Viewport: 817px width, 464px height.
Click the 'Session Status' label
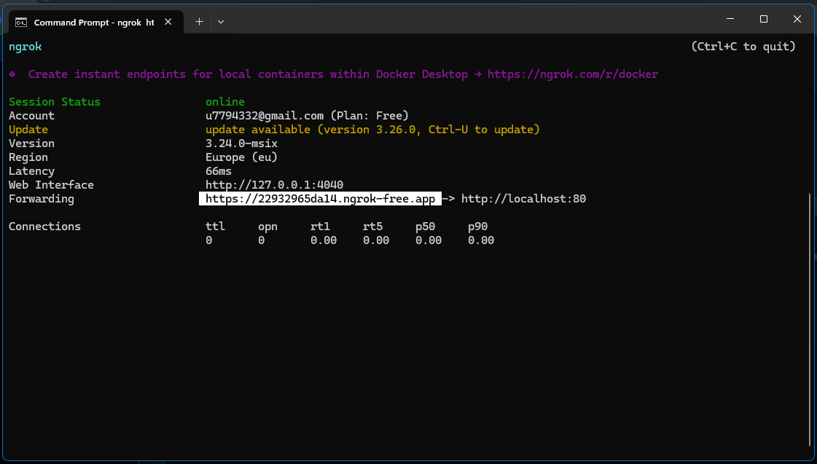click(55, 101)
